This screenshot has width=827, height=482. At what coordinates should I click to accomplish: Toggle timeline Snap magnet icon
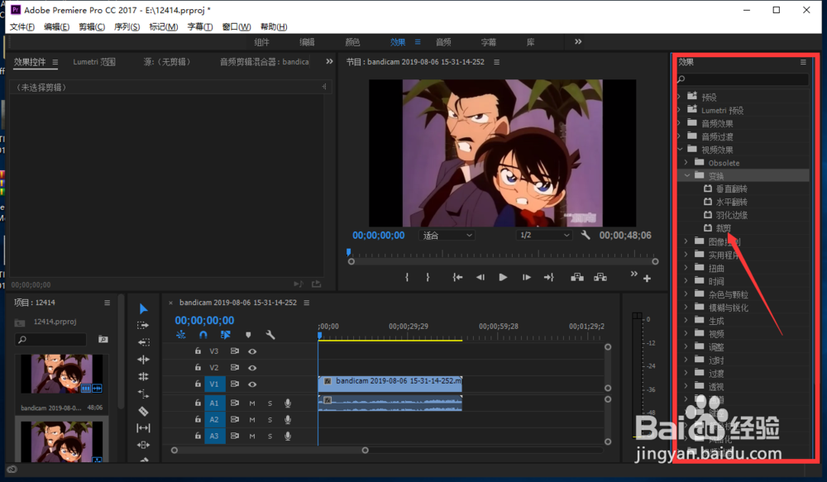203,335
